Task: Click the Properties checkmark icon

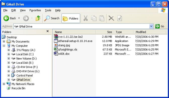Action: click(x=120, y=18)
